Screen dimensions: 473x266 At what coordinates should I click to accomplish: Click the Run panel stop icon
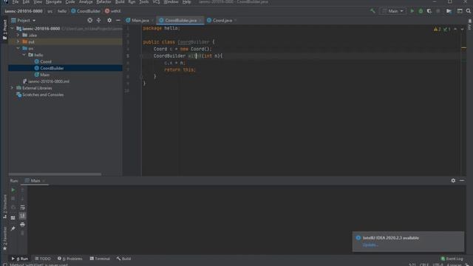click(13, 199)
